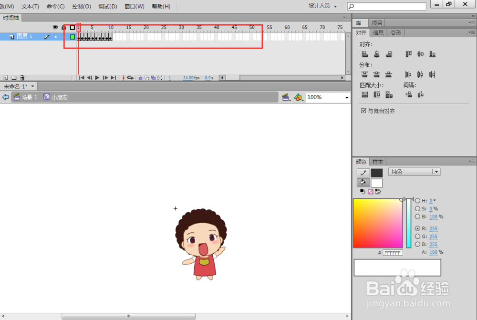
Task: Toggle outline color square for 图层 1
Action: (73, 37)
